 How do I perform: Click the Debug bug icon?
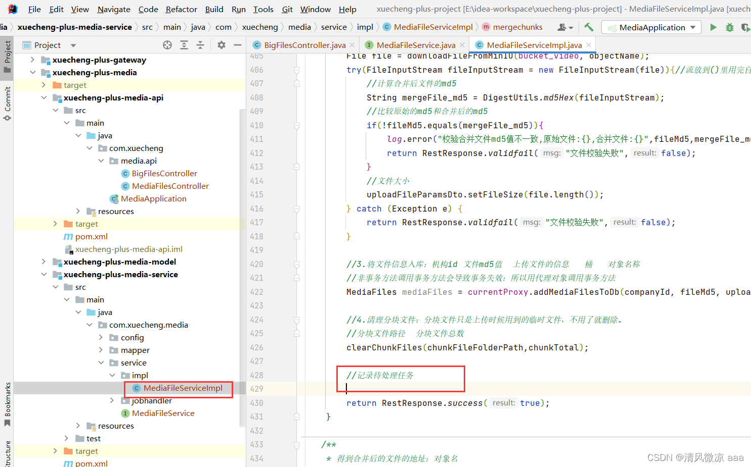(729, 27)
